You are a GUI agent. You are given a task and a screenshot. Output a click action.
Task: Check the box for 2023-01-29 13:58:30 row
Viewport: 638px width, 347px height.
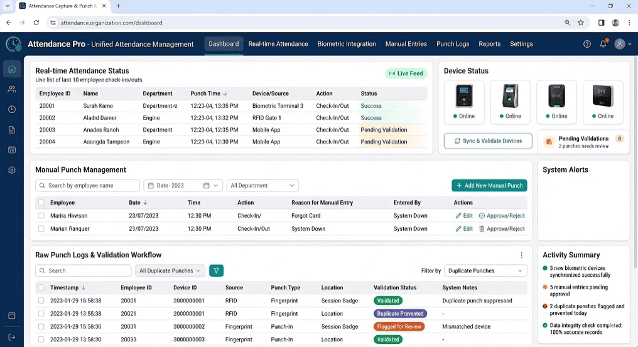[41, 339]
